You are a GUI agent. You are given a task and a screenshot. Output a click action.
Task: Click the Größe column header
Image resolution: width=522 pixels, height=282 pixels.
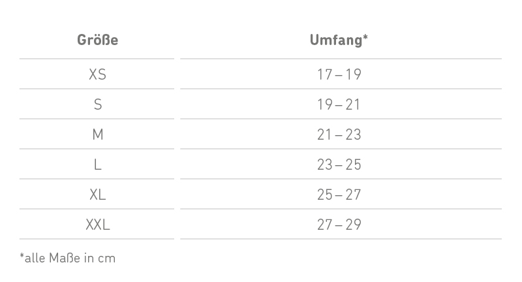point(97,40)
